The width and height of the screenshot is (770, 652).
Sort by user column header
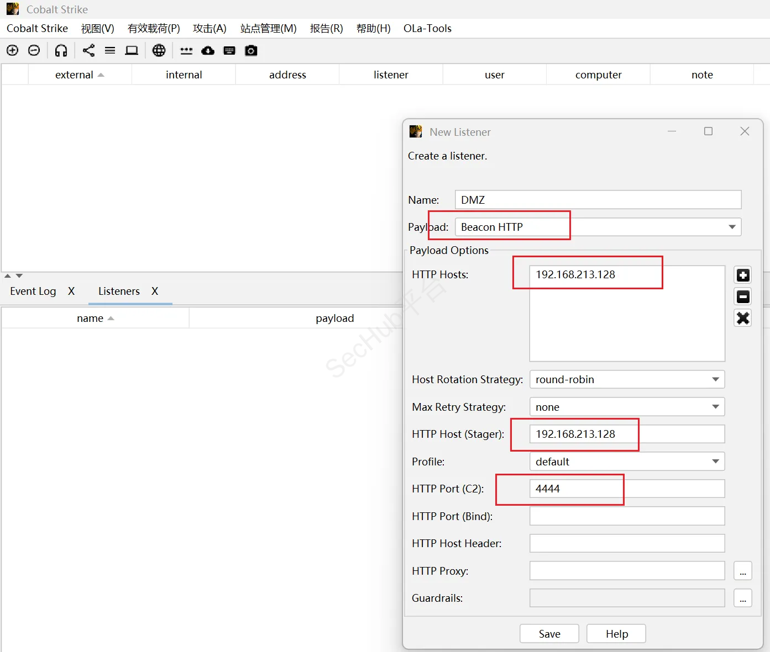495,75
